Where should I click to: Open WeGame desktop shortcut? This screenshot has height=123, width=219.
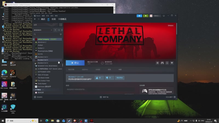[x=13, y=74]
